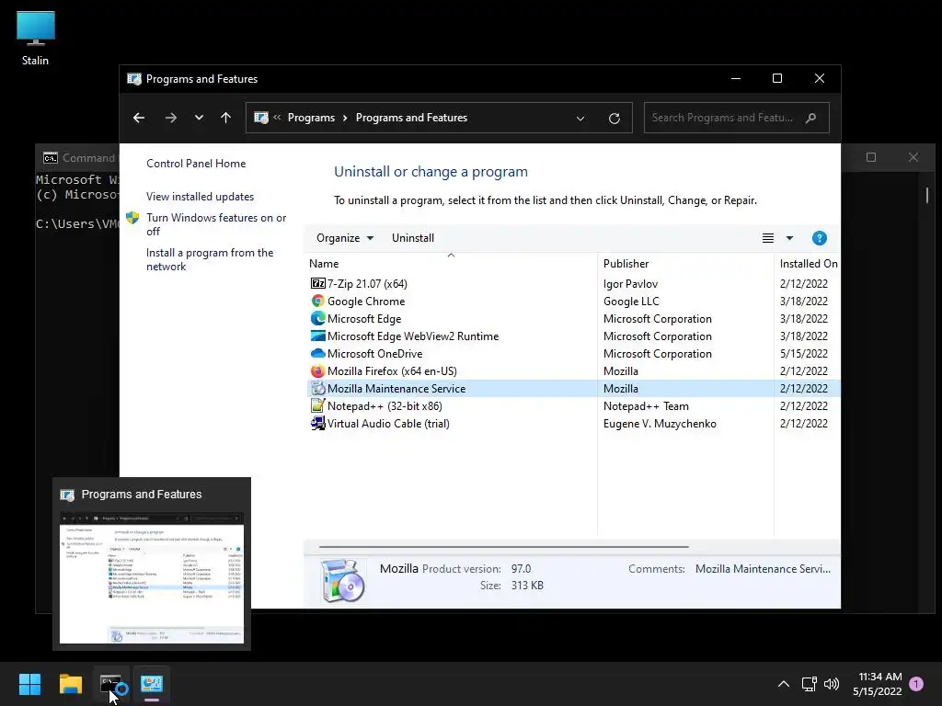Expand the hidden breadcrumb chevrons before Programs

click(x=277, y=118)
